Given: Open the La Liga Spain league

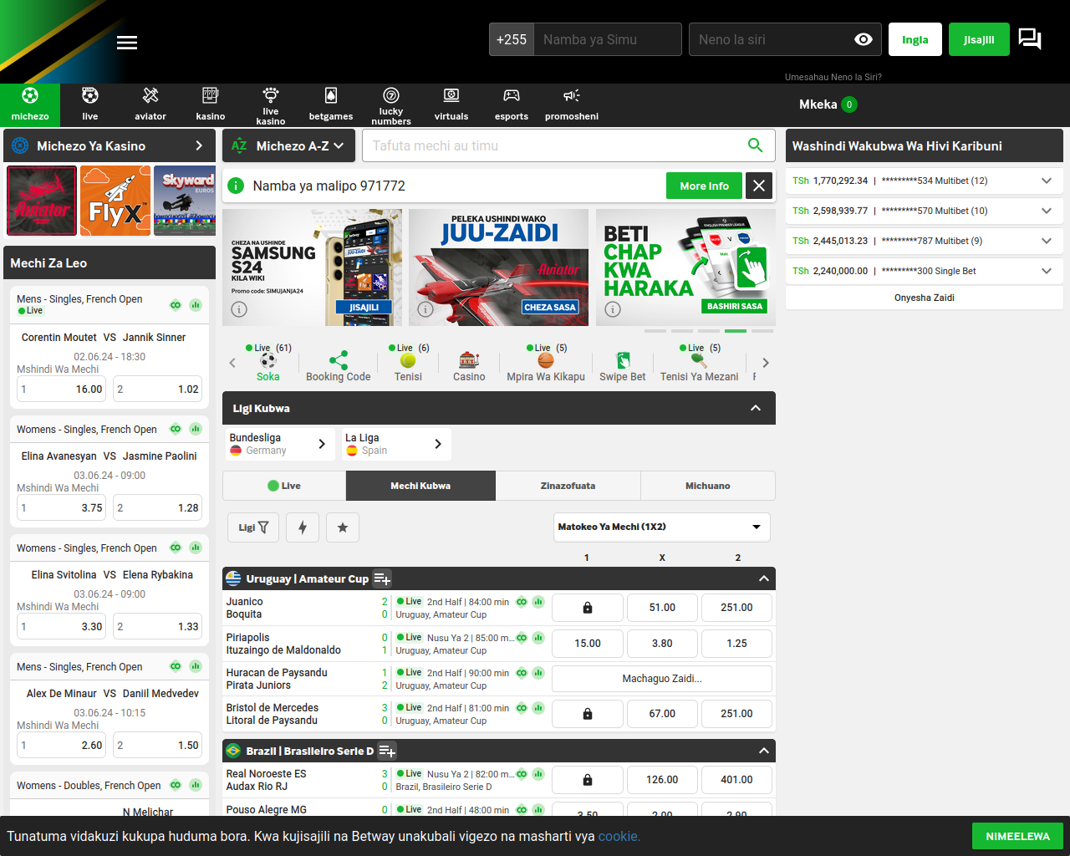Looking at the screenshot, I should (x=396, y=444).
